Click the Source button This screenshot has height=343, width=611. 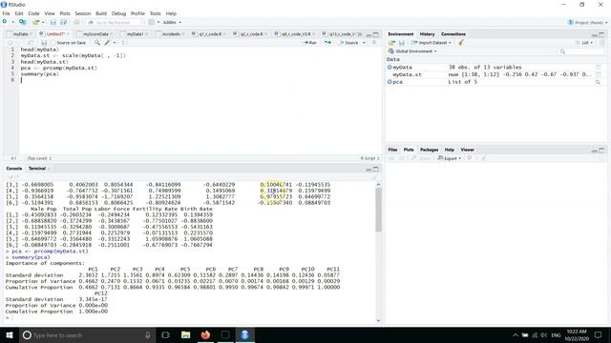(349, 43)
